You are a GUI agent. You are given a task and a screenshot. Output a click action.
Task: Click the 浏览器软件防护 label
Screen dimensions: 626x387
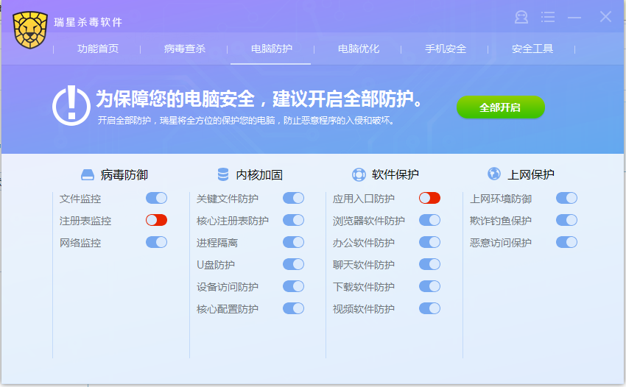tap(369, 221)
